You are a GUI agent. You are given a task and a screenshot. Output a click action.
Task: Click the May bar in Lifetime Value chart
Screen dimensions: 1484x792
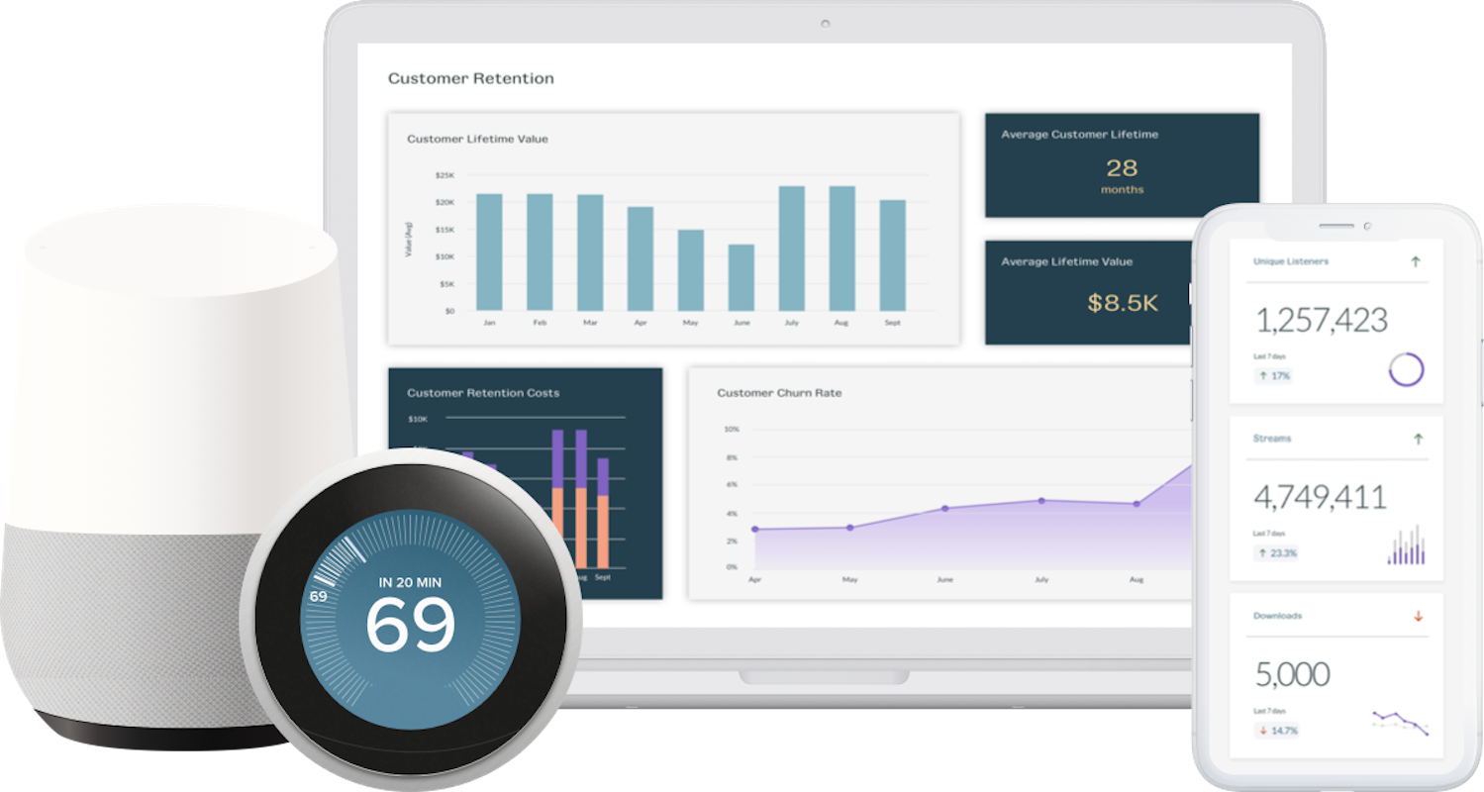click(x=691, y=270)
